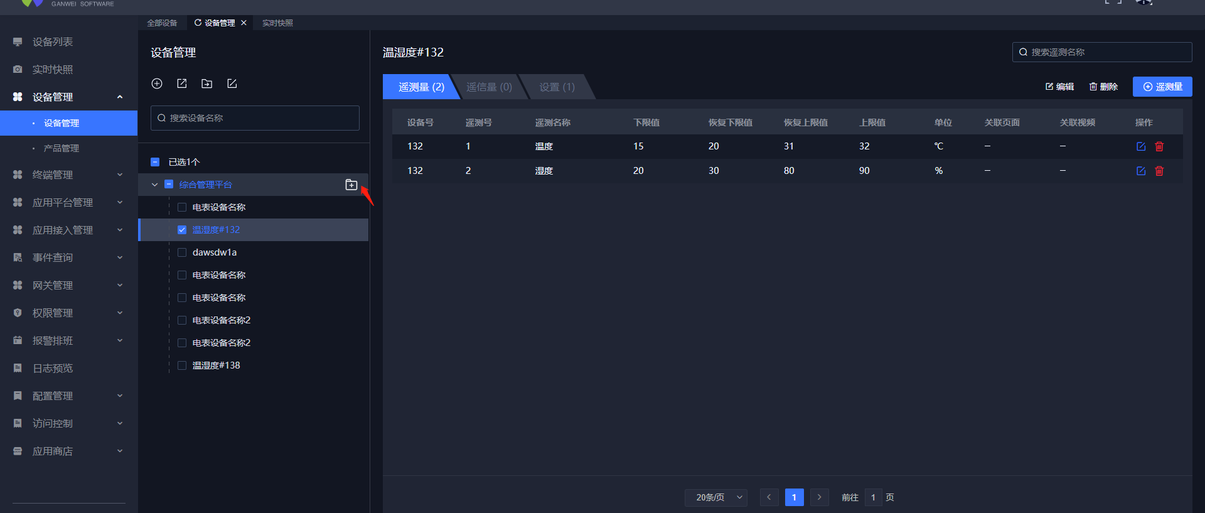The width and height of the screenshot is (1205, 513).
Task: Click the pencil edit icon in device toolbar
Action: (x=232, y=84)
